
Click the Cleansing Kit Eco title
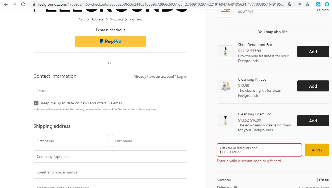click(252, 80)
